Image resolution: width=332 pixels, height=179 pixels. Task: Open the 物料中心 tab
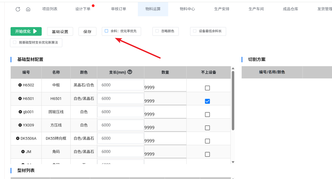[x=187, y=9]
